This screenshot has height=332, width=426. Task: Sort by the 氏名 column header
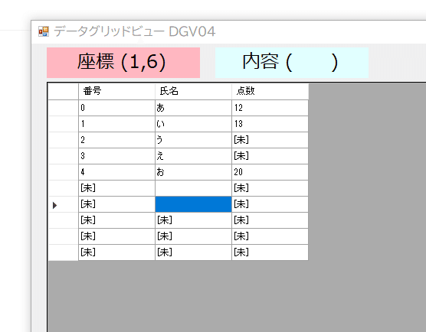(x=193, y=91)
